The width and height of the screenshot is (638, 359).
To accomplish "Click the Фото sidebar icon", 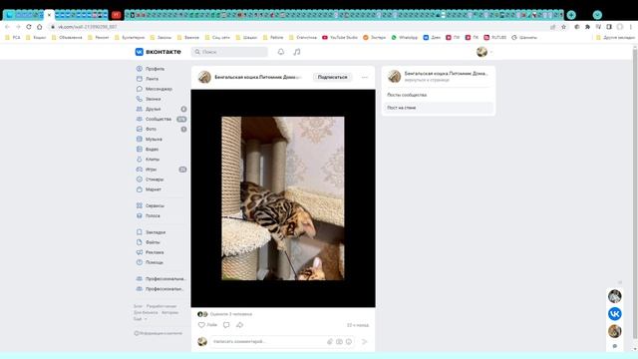I will 140,129.
